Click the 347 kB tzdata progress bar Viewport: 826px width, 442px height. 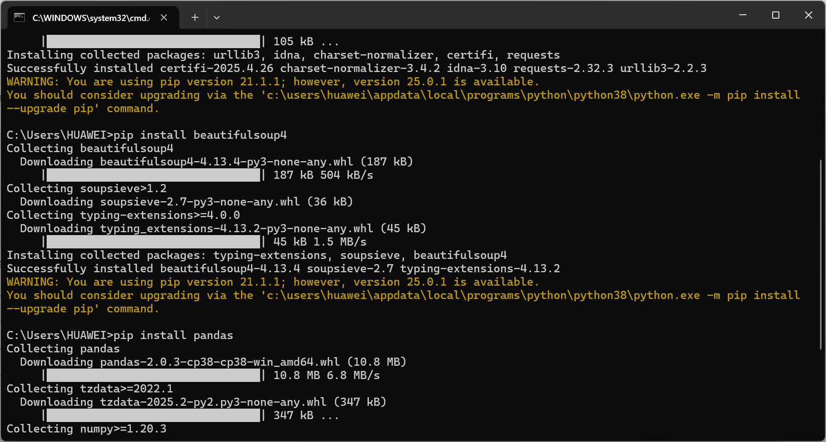(153, 415)
